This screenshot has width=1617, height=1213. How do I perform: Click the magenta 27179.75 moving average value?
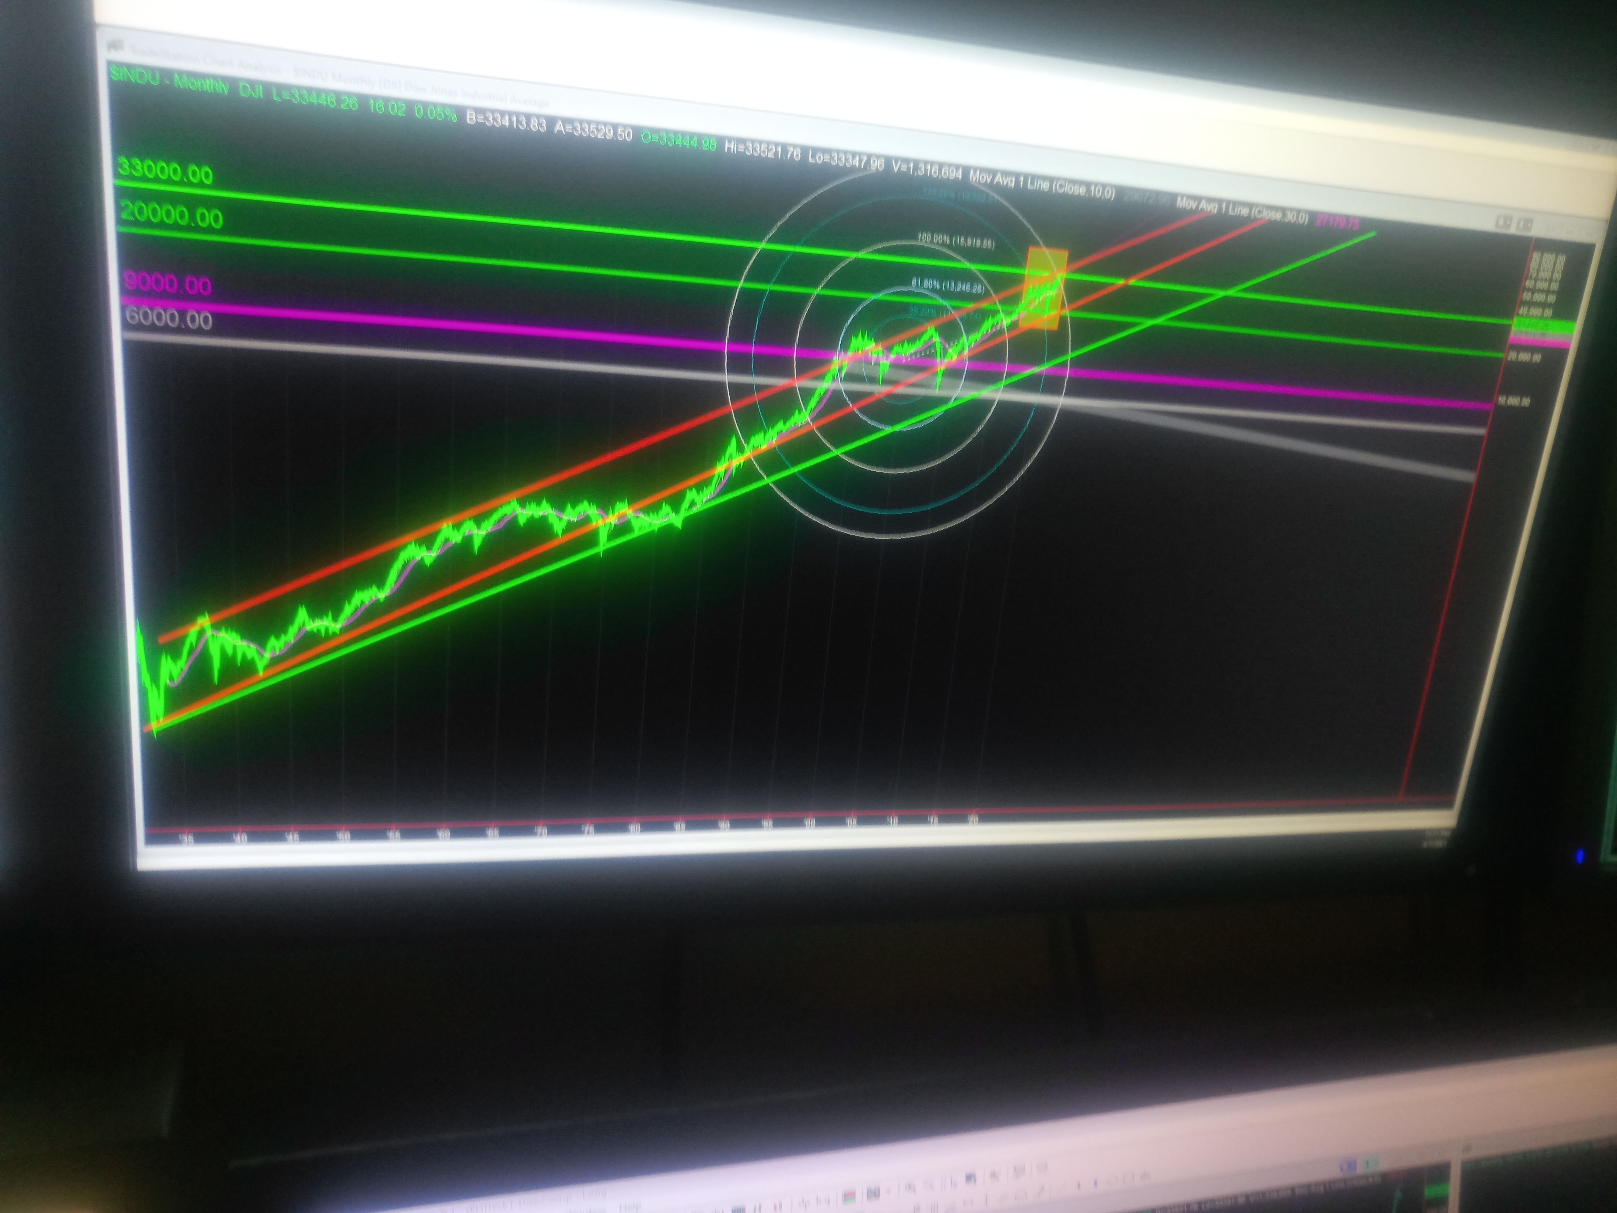coord(1337,222)
